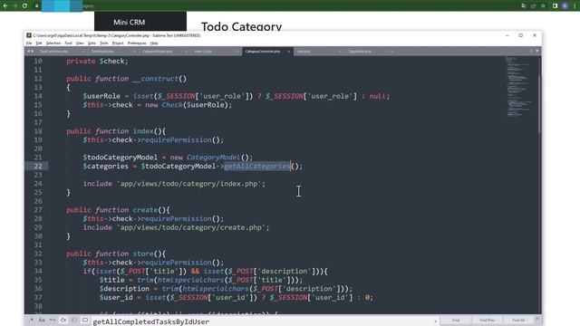Screen dimensions: 580x326
Task: Reload the page in the browser
Action: click(x=24, y=6)
